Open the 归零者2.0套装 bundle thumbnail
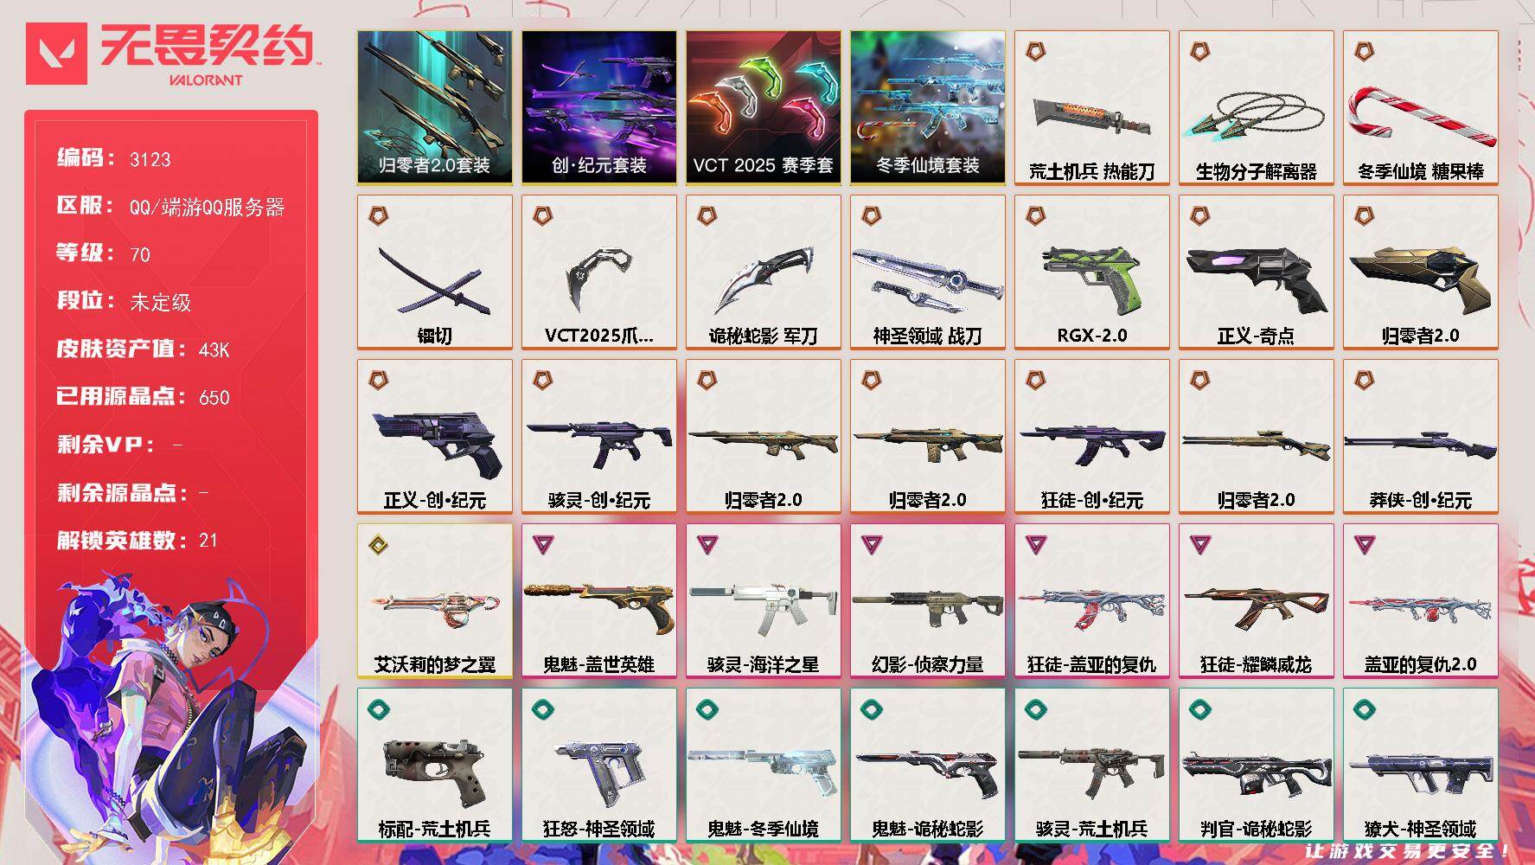This screenshot has width=1535, height=865. click(x=434, y=108)
